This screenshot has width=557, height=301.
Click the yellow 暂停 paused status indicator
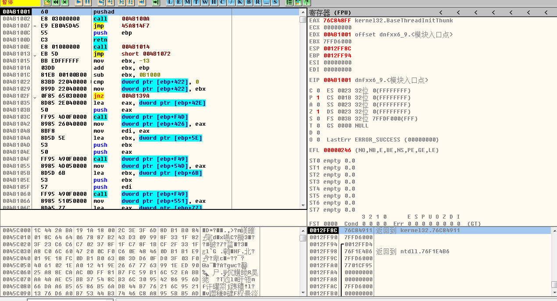pyautogui.click(x=20, y=2)
